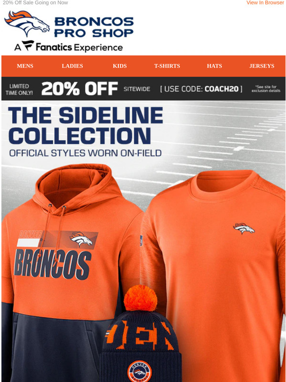Go to the KIDS section
The image size is (286, 382).
(x=120, y=66)
